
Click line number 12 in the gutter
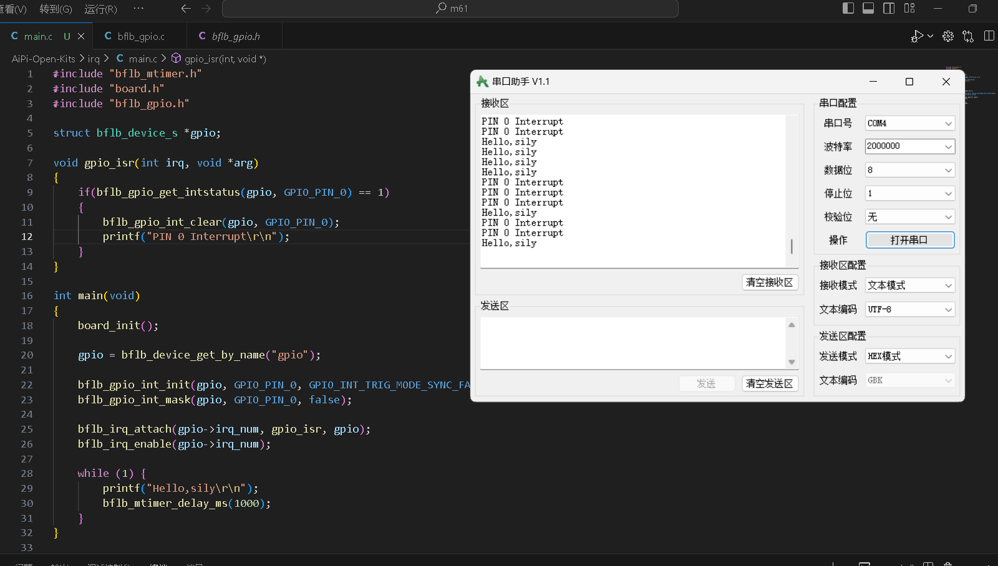27,237
